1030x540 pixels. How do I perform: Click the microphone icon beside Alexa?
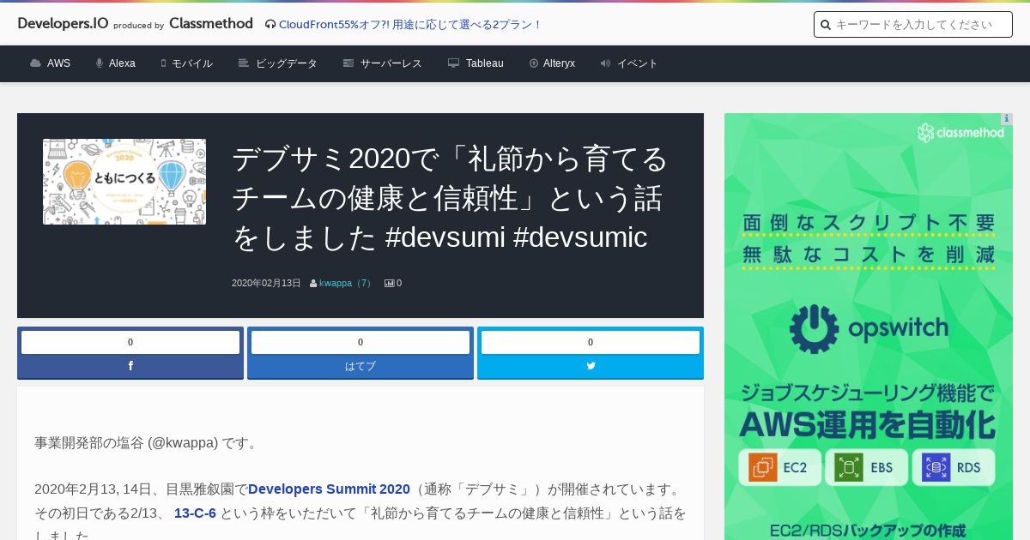(100, 63)
